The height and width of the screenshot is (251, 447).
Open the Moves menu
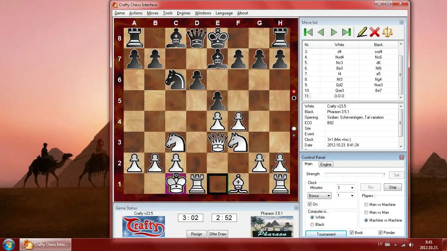click(152, 13)
